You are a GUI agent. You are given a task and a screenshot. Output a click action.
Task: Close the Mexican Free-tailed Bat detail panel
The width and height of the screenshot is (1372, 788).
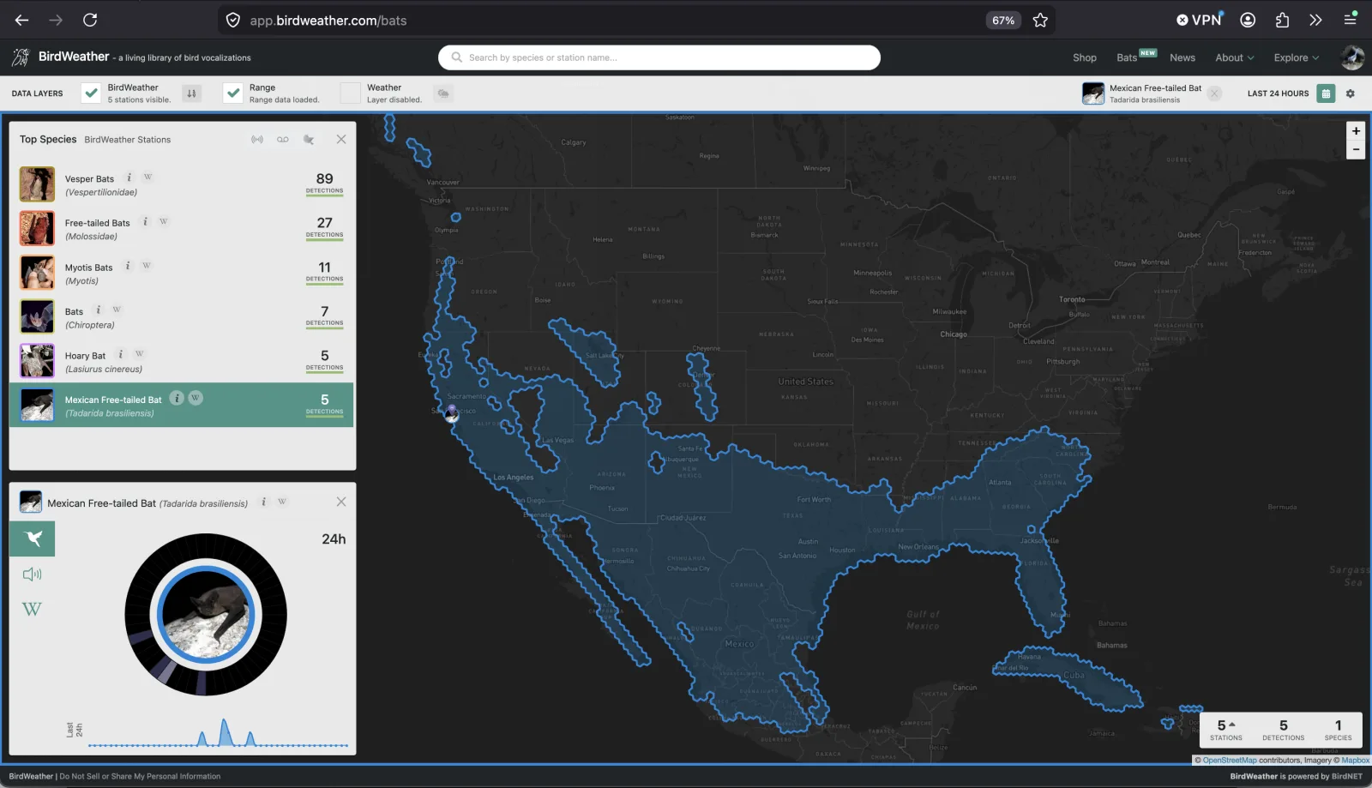[341, 502]
